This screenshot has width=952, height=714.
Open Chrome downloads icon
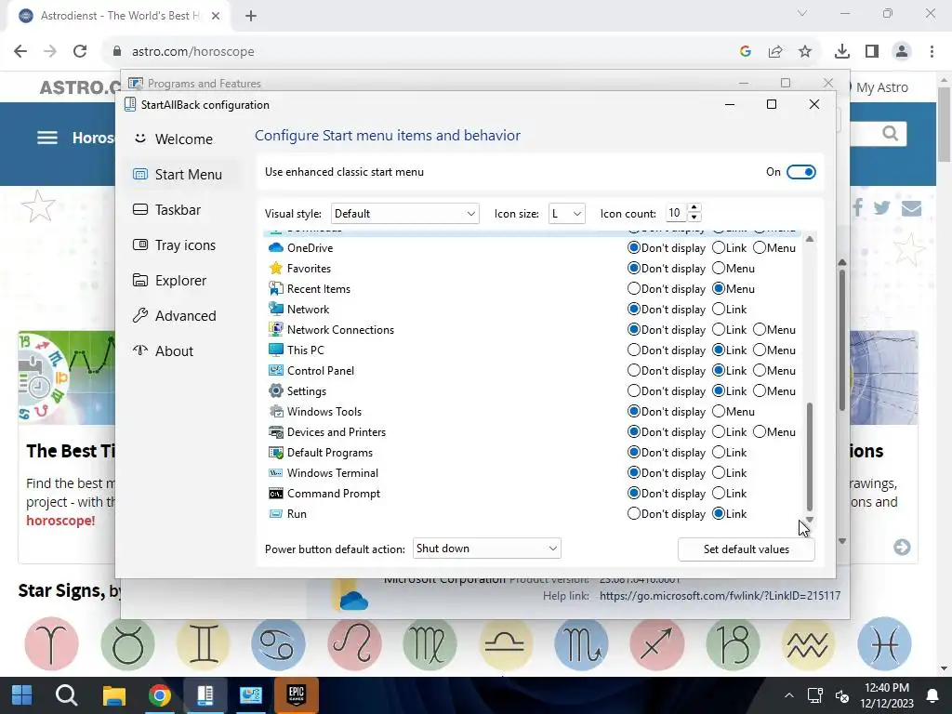841,52
